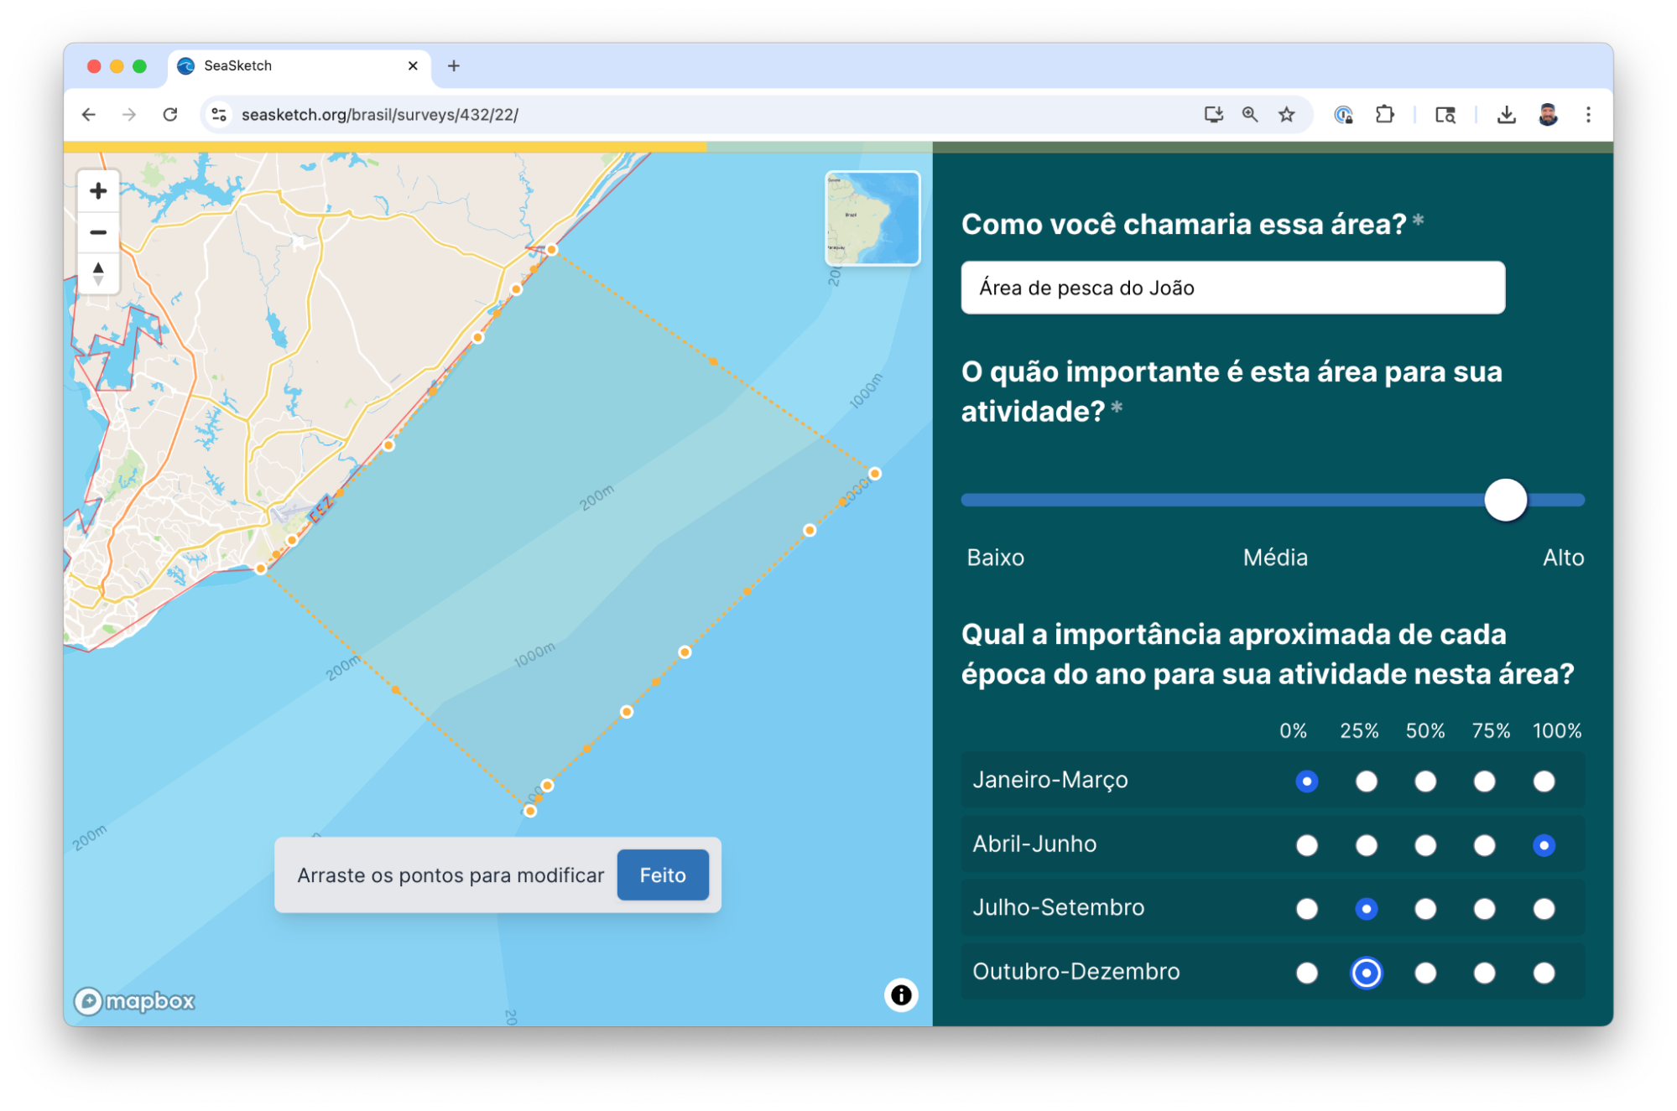This screenshot has height=1111, width=1677.
Task: Open map attribution info icon
Action: click(900, 995)
